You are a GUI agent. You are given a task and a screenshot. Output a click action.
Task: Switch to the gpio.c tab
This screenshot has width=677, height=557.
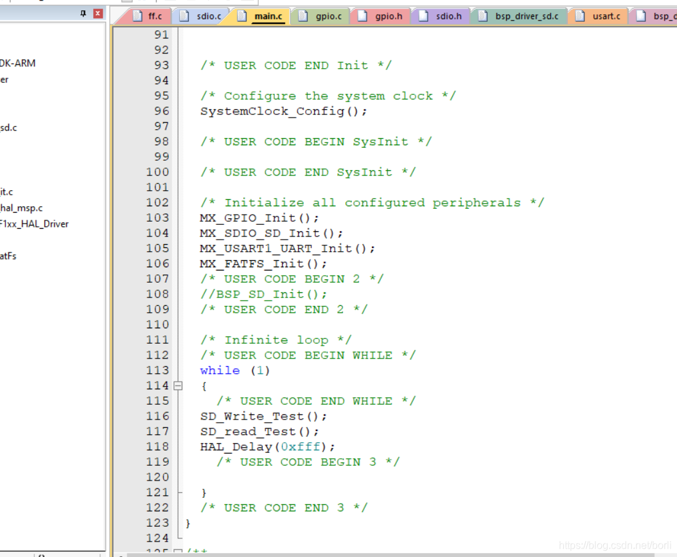click(322, 17)
